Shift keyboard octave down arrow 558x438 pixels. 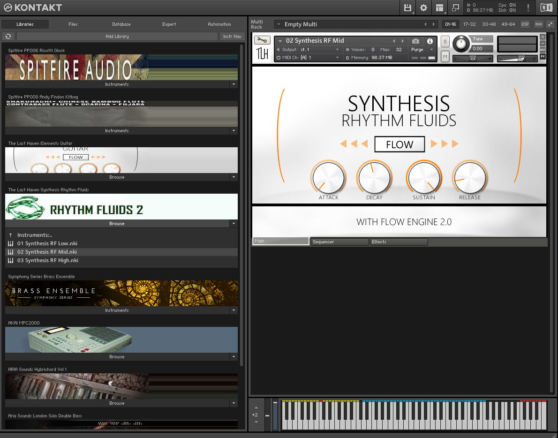256,422
